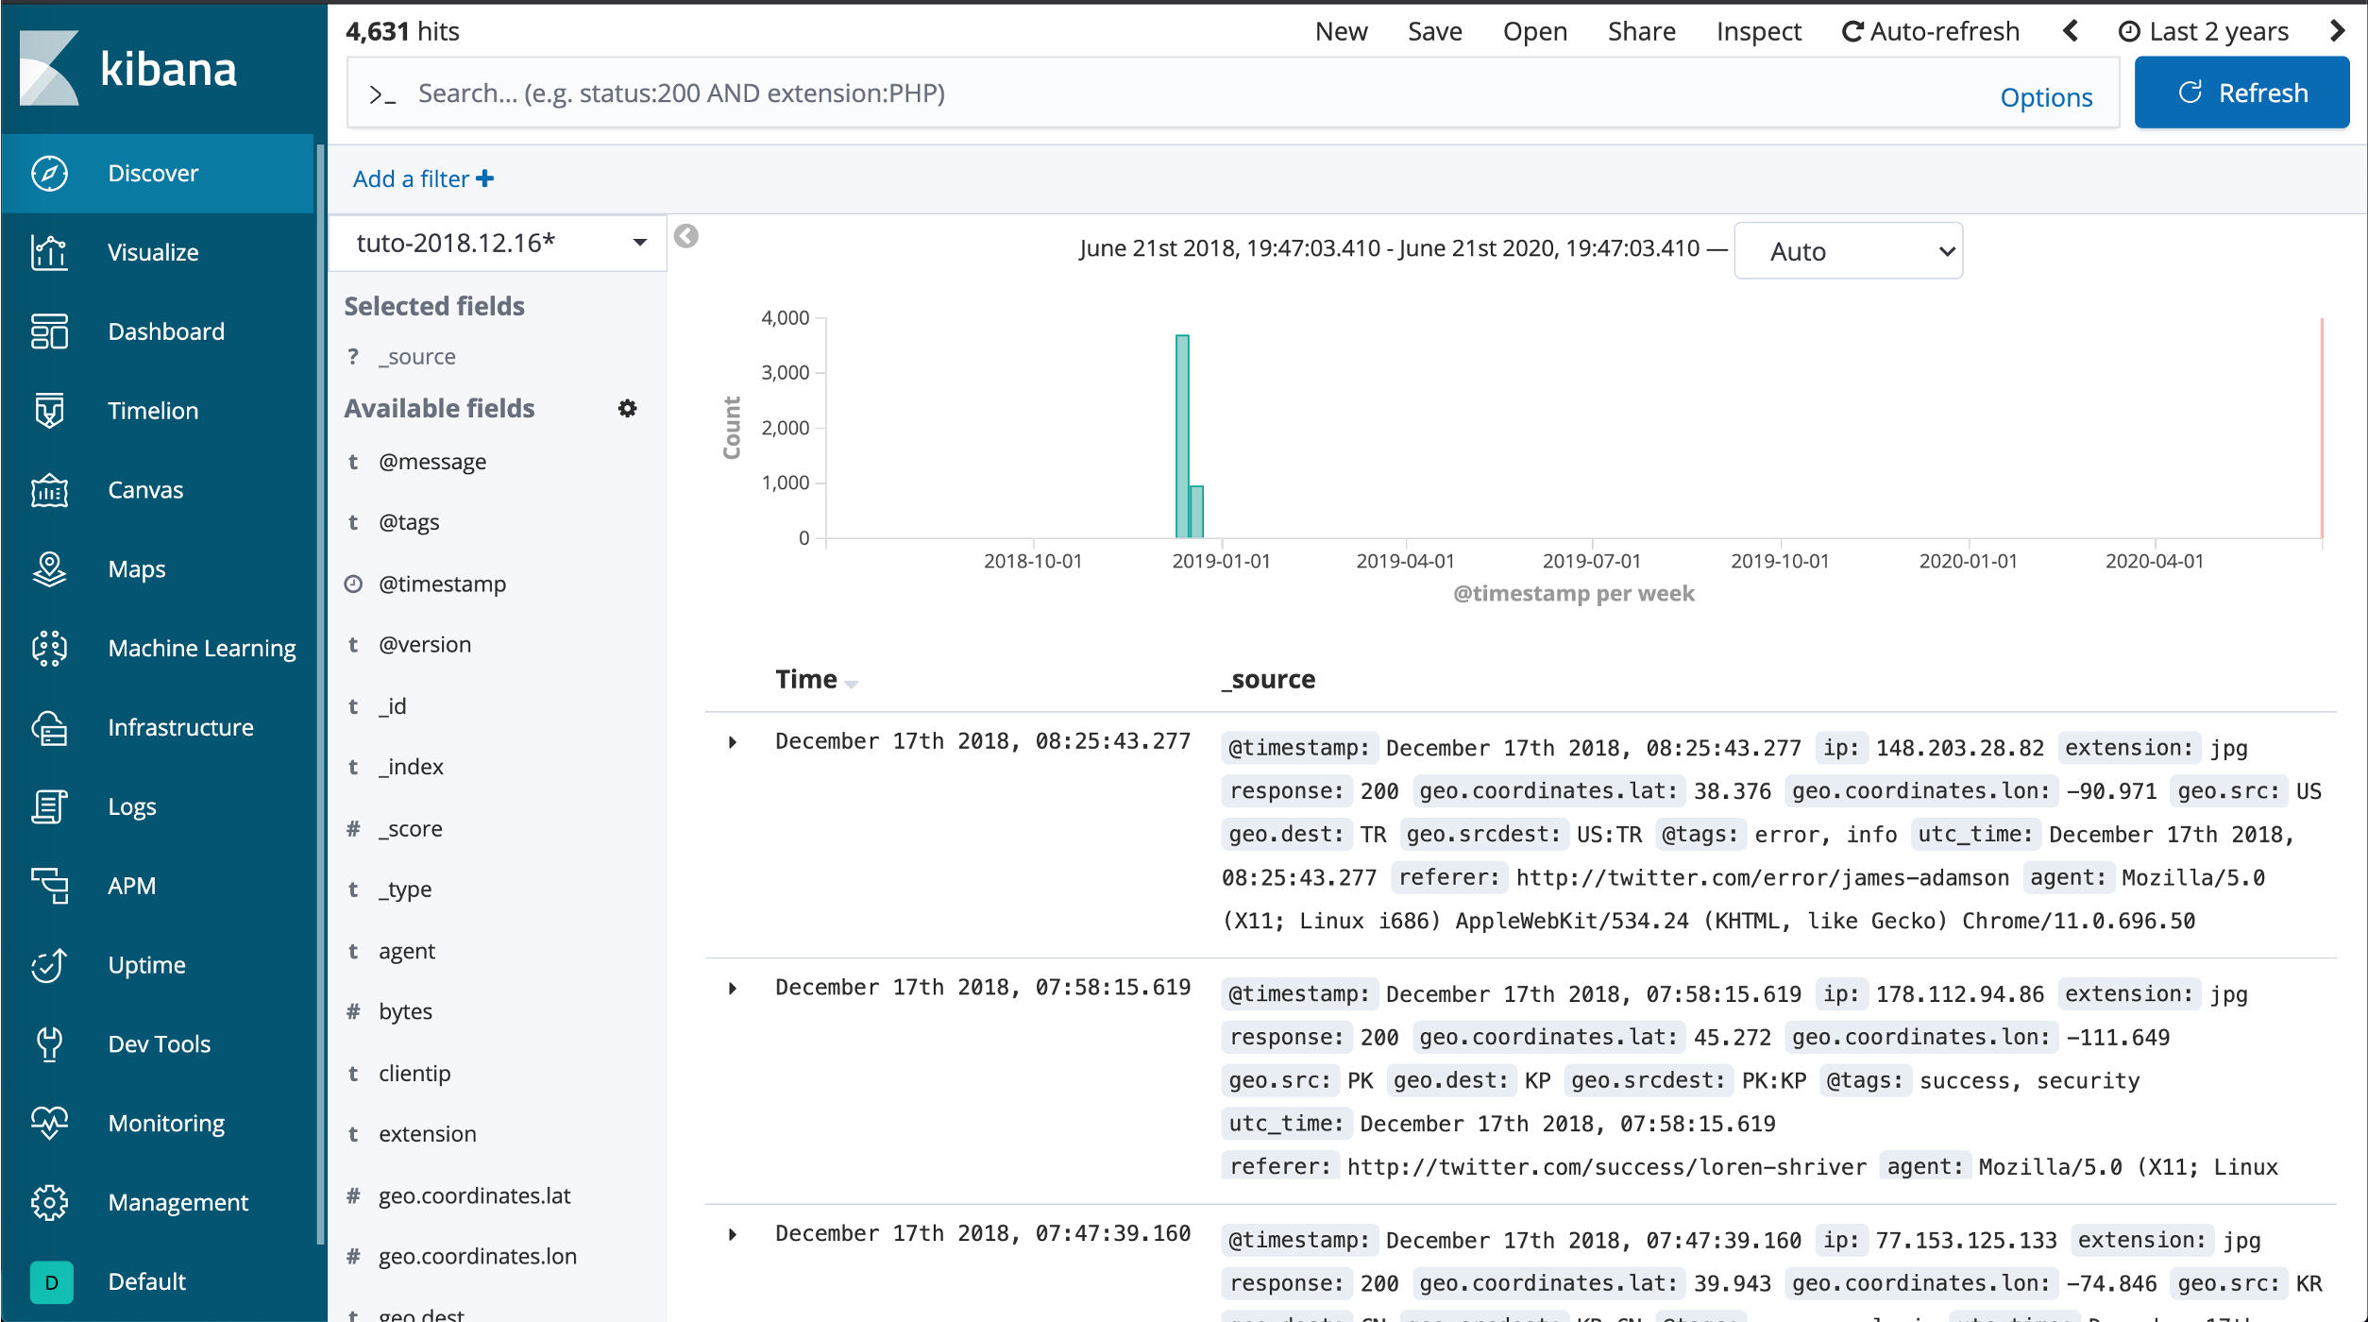Click the Inspect menu item
This screenshot has width=2368, height=1322.
1758,31
